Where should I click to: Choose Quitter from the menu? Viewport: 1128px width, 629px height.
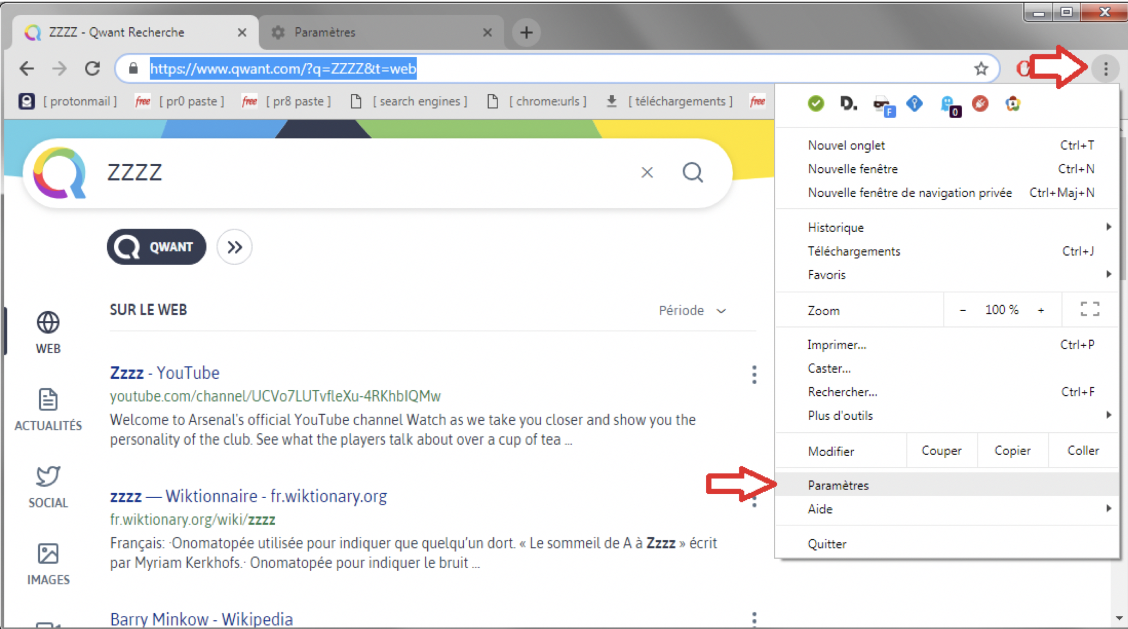tap(948, 543)
